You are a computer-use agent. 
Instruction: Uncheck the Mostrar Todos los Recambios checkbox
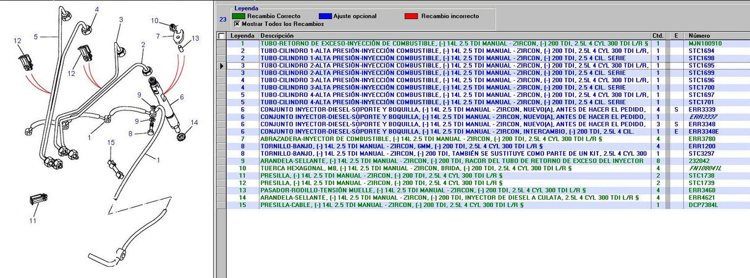(x=237, y=23)
